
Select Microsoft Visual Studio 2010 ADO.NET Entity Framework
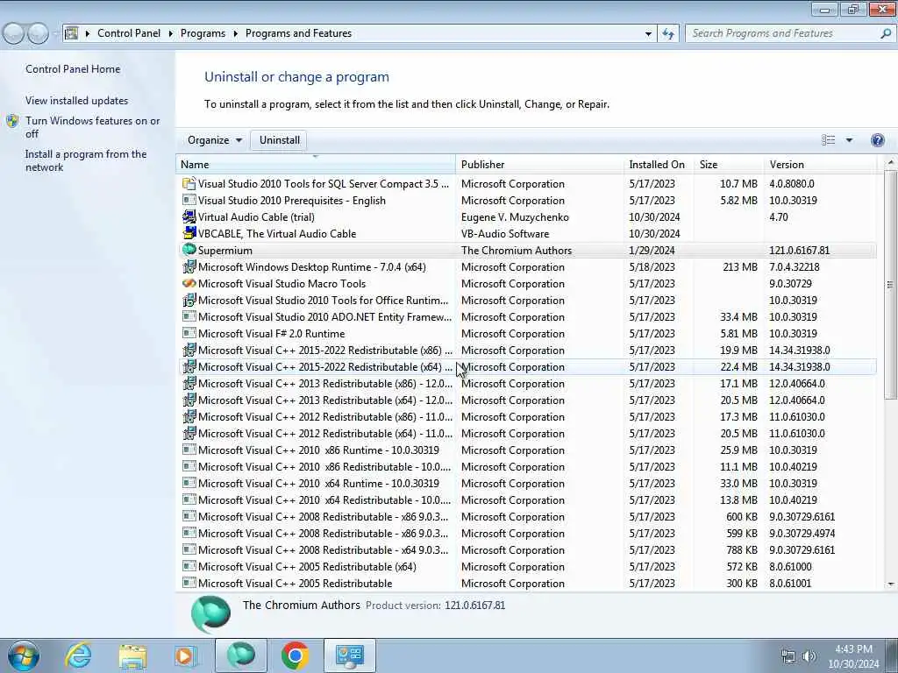(526, 316)
